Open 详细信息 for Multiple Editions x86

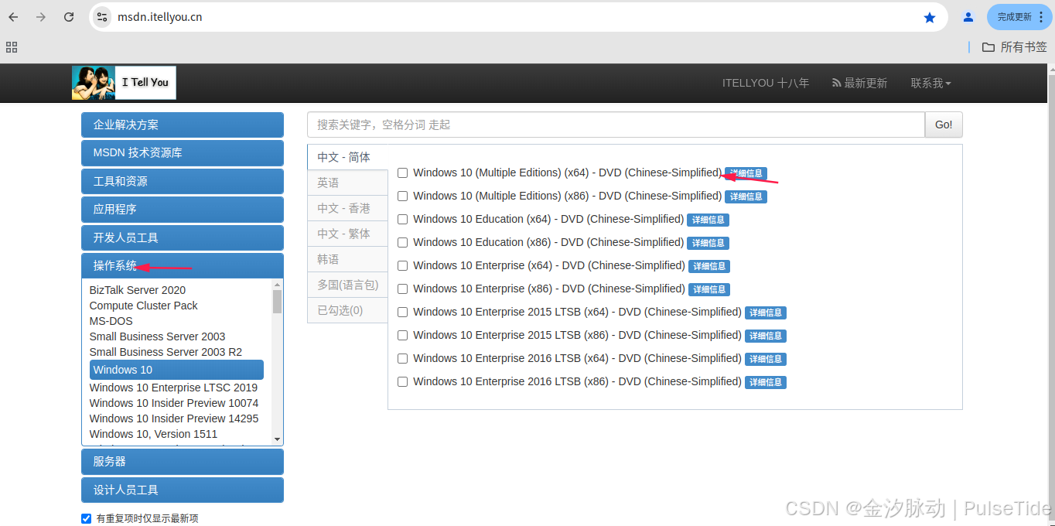click(x=746, y=197)
